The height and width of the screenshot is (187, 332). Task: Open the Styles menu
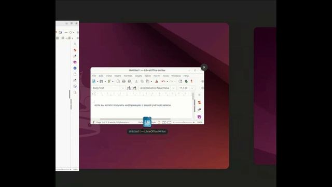[x=139, y=76]
